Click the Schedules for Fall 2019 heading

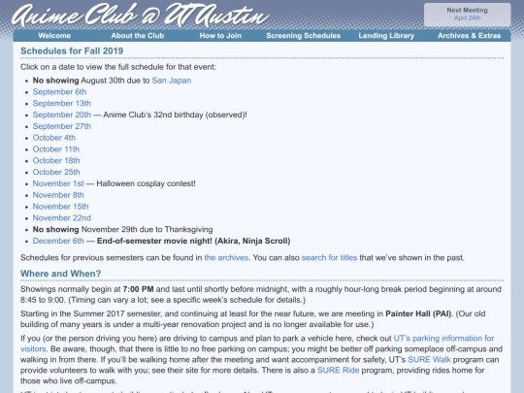tap(72, 50)
